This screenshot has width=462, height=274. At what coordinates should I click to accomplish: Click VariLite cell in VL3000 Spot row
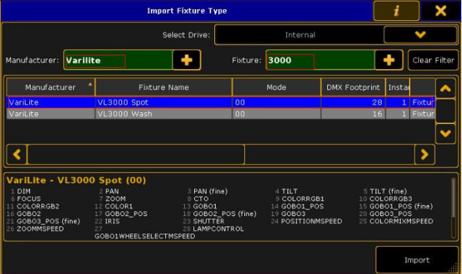click(50, 102)
